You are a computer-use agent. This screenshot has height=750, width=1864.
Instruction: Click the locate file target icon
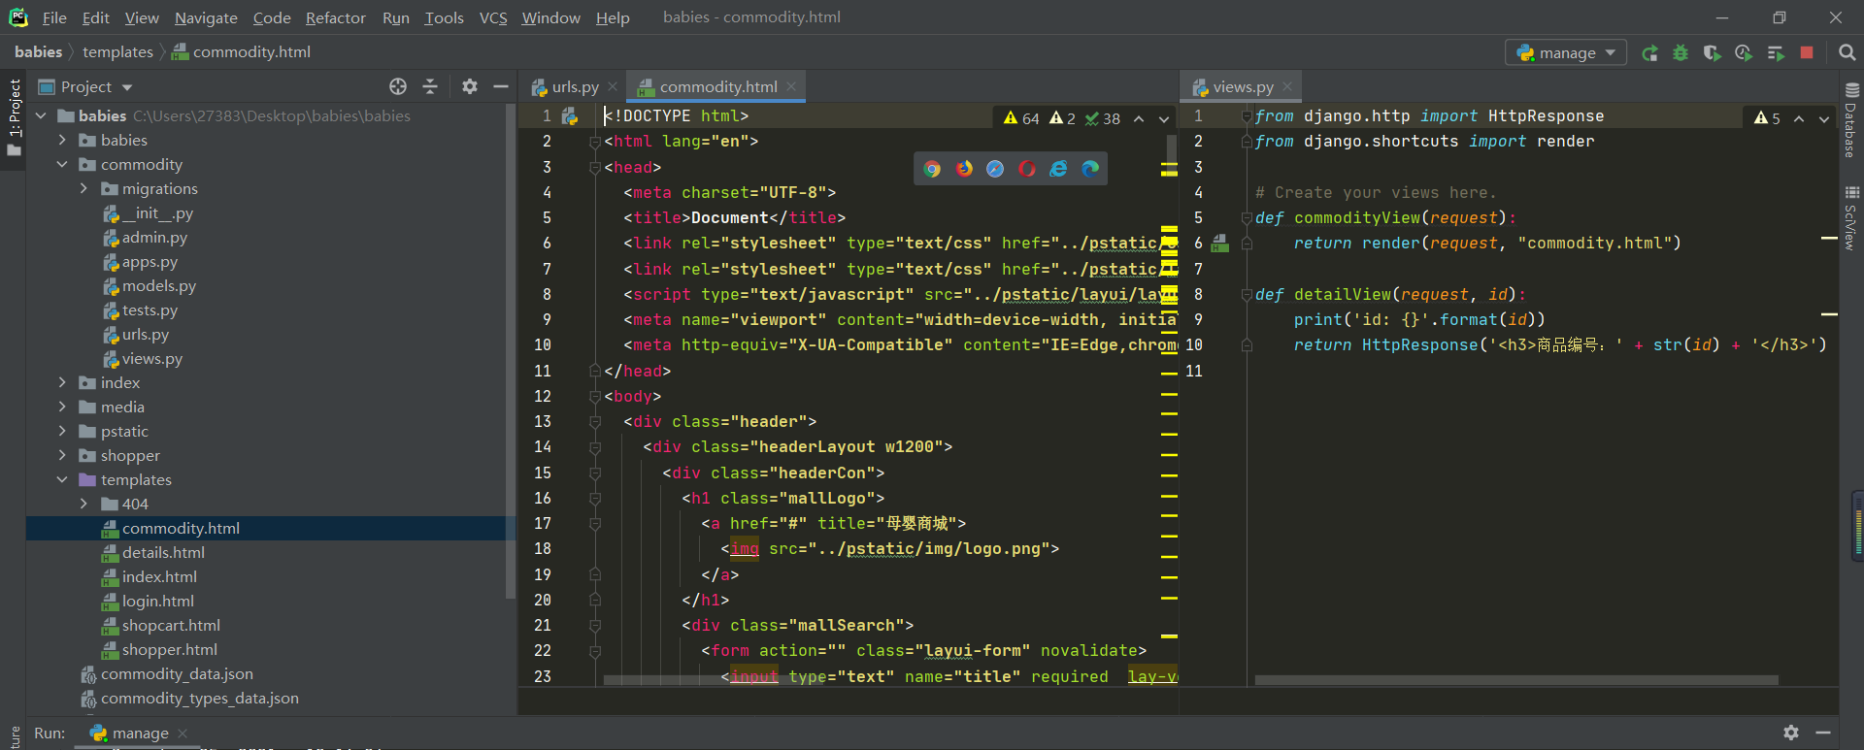(398, 86)
